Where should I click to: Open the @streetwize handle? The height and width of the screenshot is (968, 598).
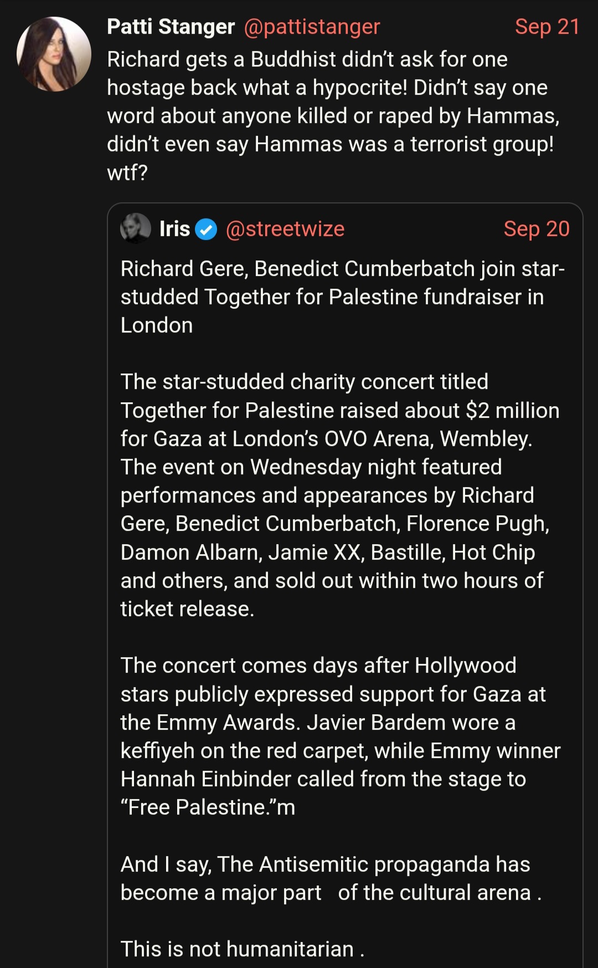(285, 229)
